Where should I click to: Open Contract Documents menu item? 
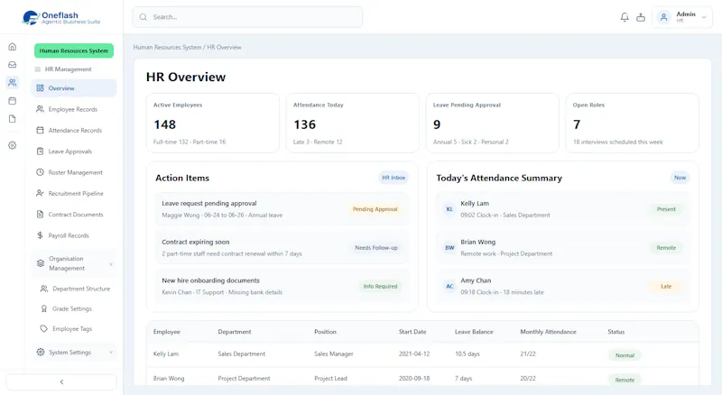[74, 214]
